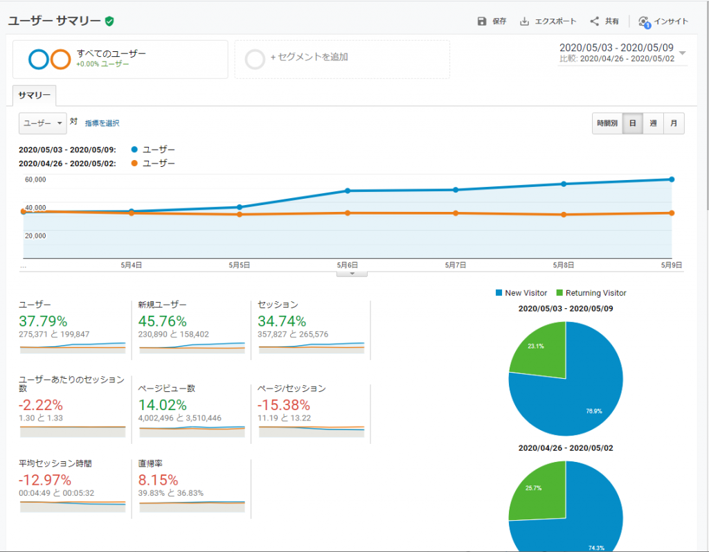
Task: Click the blue data point on 5月6日
Action: pos(348,191)
